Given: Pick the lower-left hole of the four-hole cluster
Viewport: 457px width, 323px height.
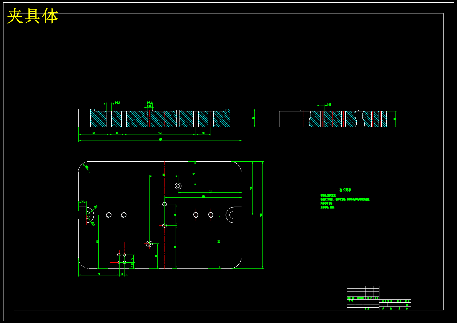Looking at the screenshot, I should tap(119, 262).
